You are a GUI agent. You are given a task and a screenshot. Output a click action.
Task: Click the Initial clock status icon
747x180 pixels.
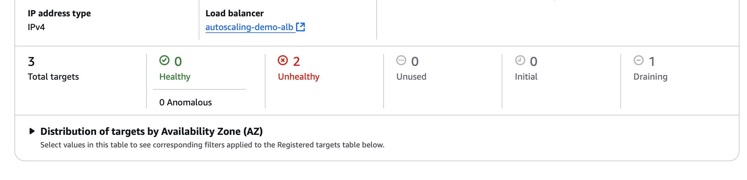click(x=520, y=60)
